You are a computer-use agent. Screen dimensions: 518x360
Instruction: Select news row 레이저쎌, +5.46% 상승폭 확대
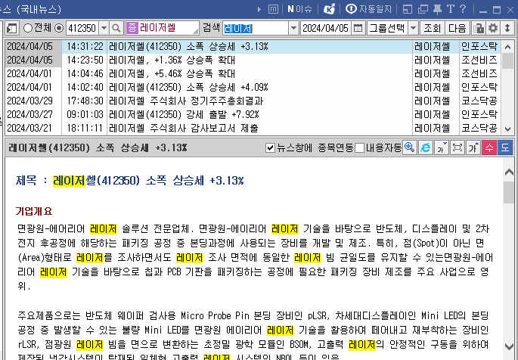253,73
